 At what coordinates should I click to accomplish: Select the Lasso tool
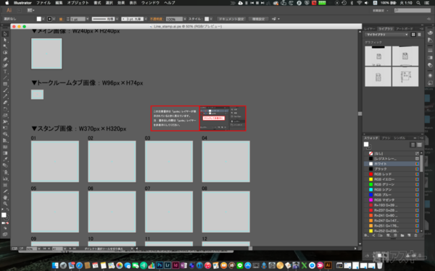click(5, 53)
